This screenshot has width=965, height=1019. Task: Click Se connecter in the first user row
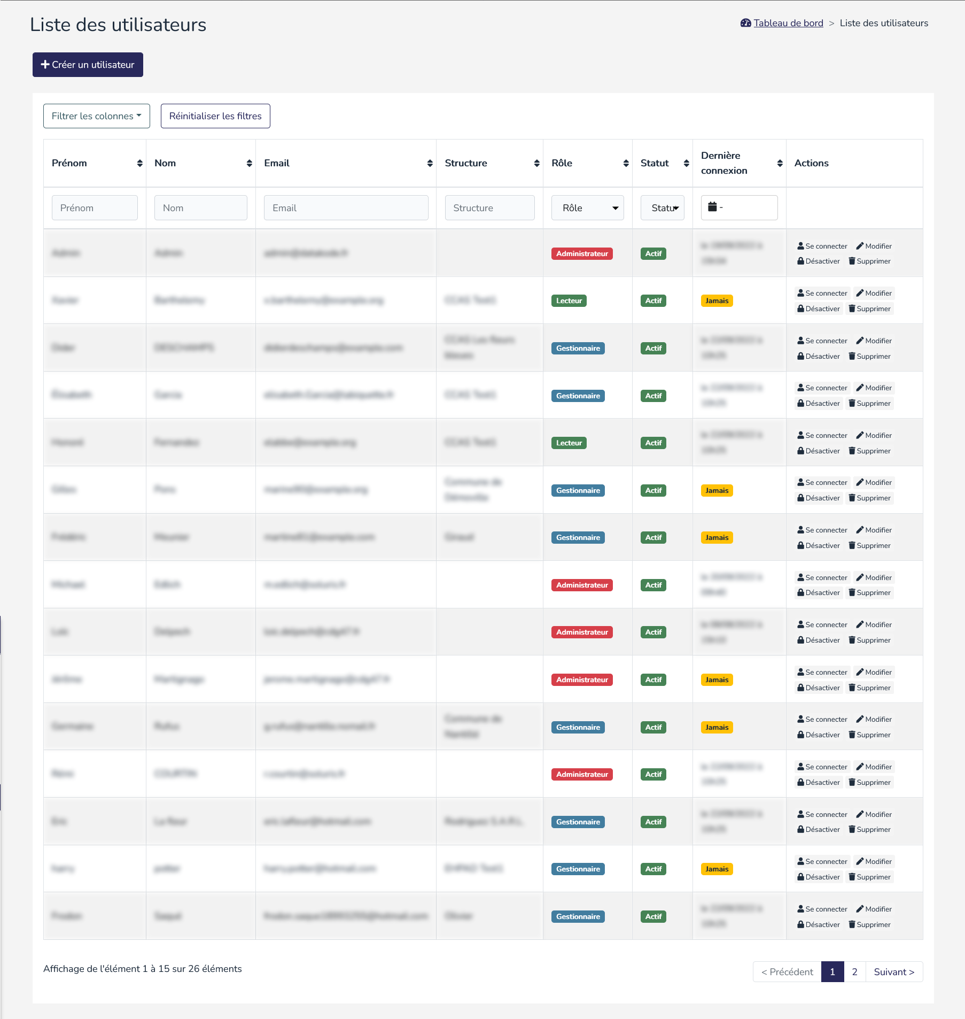822,246
